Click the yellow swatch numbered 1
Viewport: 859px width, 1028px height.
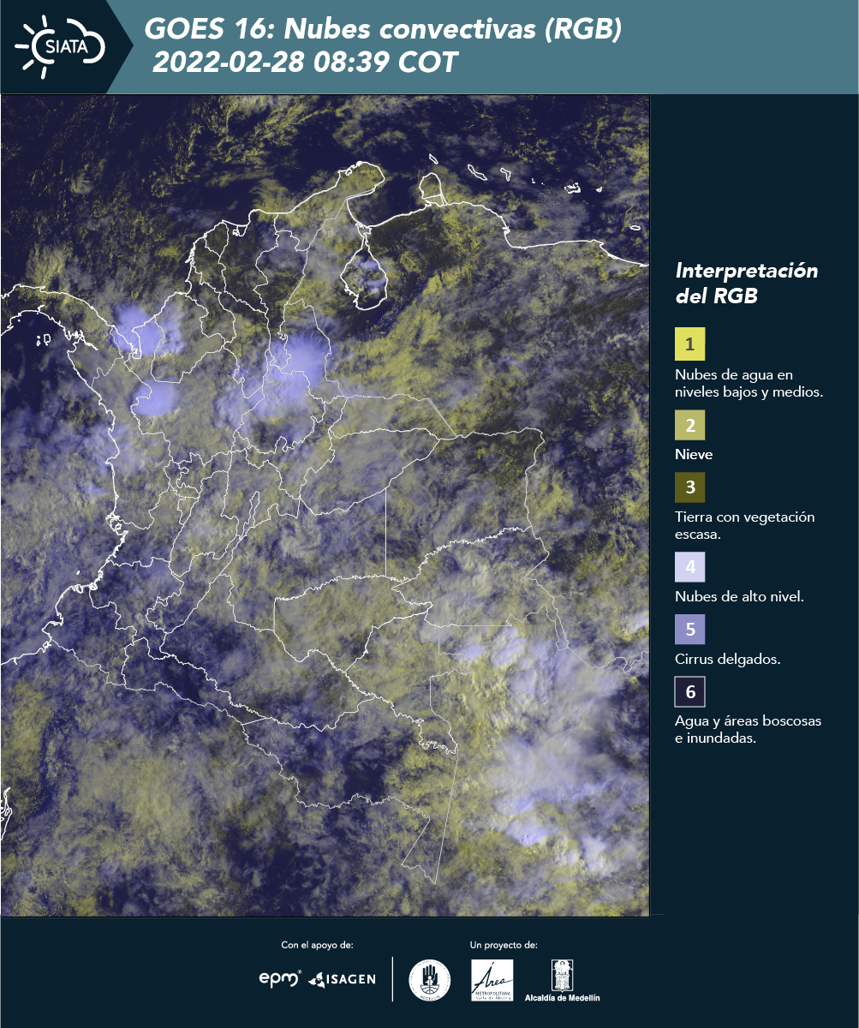[689, 343]
